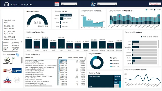Click the 269 % gauge value
The width and height of the screenshot is (162, 91).
tap(37, 23)
